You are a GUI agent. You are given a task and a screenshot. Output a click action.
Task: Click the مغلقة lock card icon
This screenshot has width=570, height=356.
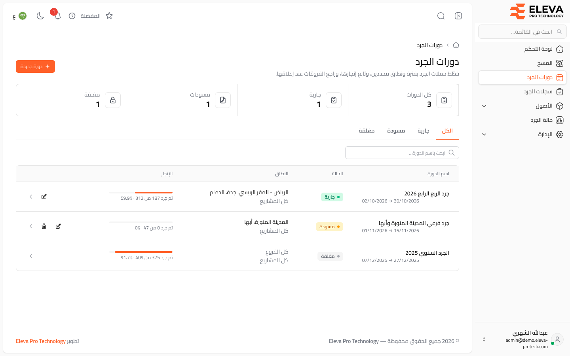tap(113, 100)
